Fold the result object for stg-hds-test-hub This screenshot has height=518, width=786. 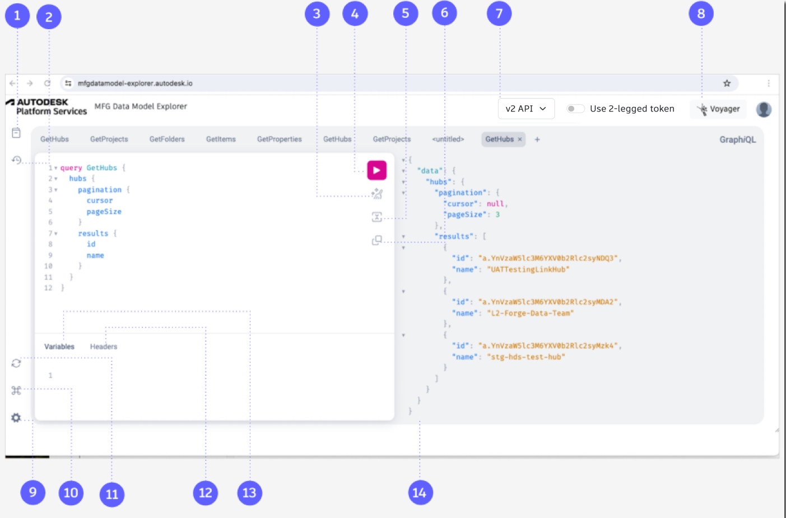[x=403, y=335]
